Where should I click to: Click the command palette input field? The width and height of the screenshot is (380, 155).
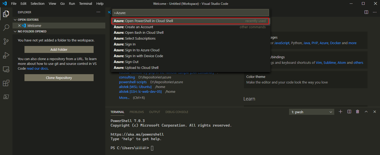tap(191, 13)
